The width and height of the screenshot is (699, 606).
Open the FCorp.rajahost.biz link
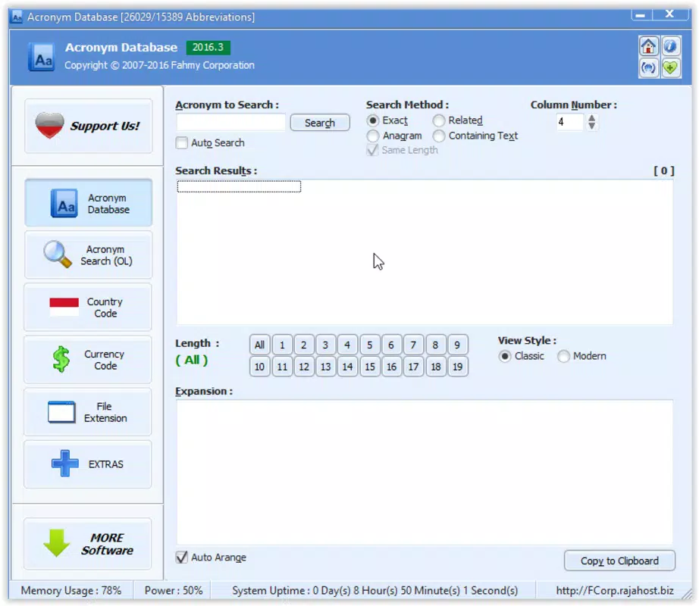[614, 591]
